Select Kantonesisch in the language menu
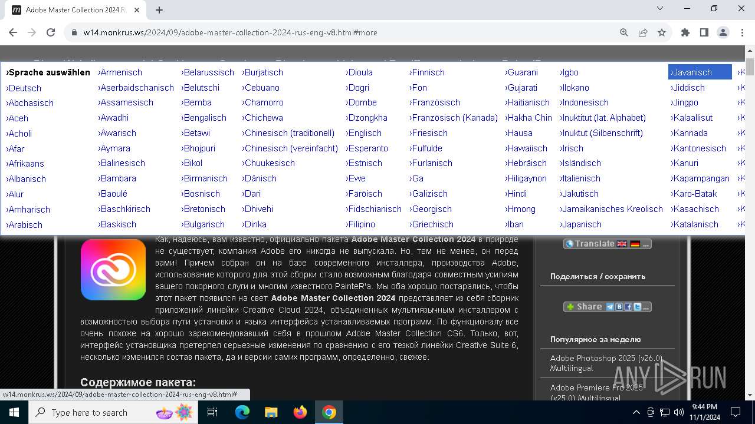755x424 pixels. [698, 148]
